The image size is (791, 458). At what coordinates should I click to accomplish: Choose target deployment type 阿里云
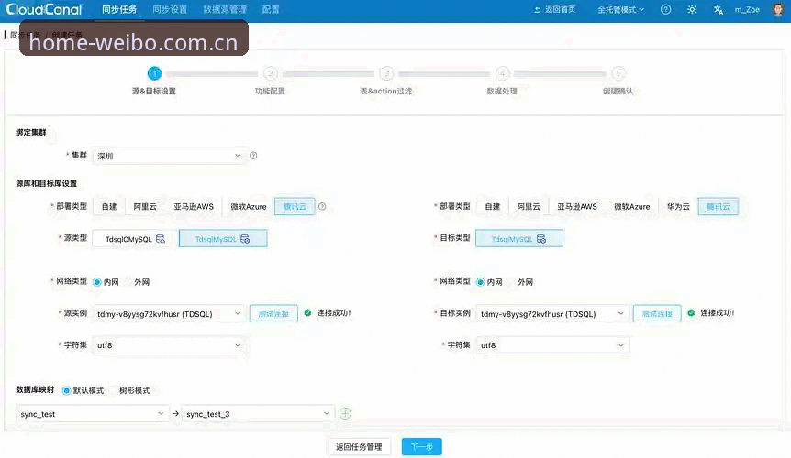pos(529,206)
